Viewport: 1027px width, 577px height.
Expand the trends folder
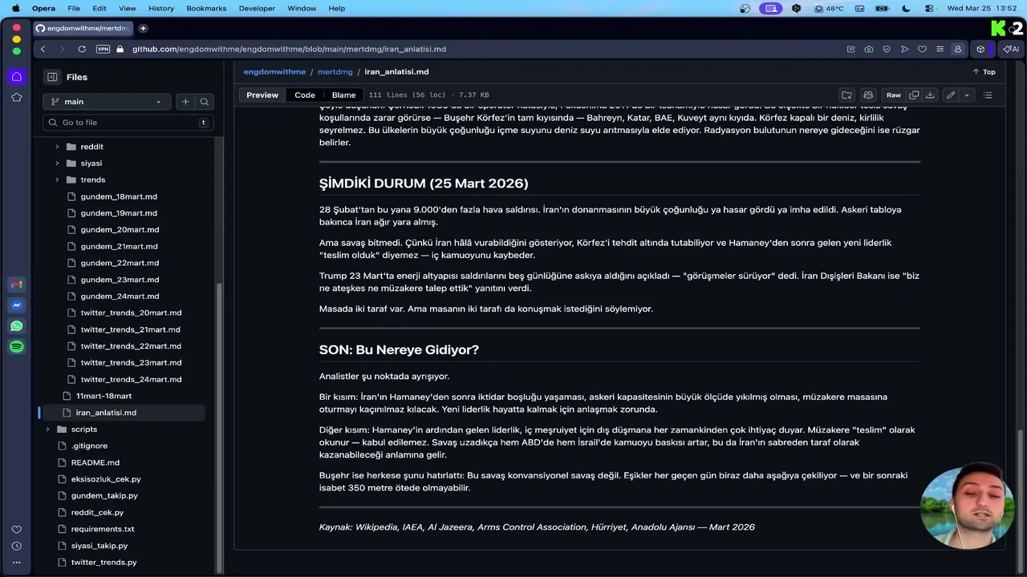click(56, 180)
